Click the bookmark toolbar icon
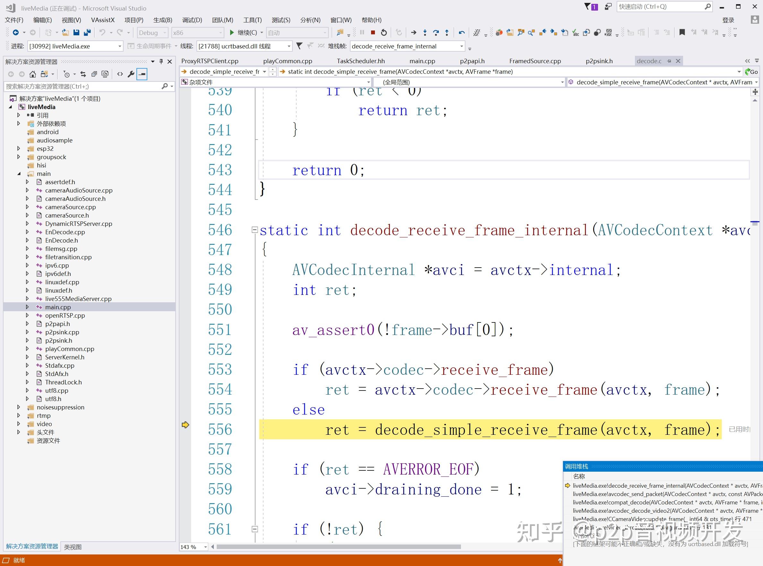 pyautogui.click(x=682, y=32)
